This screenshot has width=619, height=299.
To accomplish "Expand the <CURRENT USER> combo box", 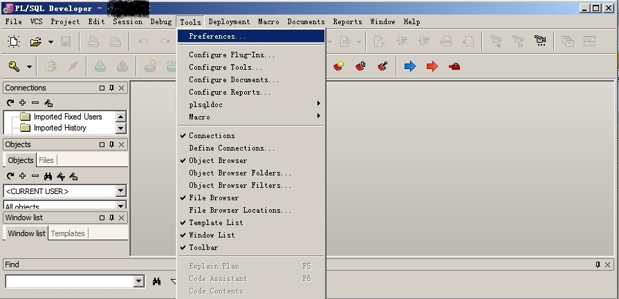I will coord(121,191).
